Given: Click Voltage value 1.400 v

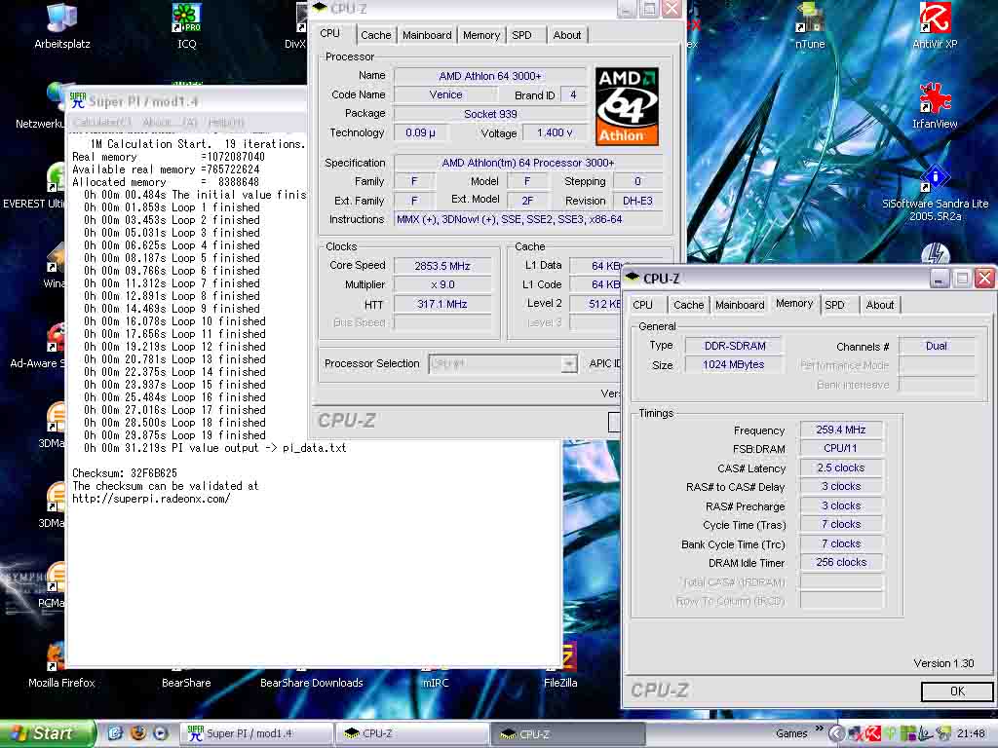Looking at the screenshot, I should (x=555, y=132).
